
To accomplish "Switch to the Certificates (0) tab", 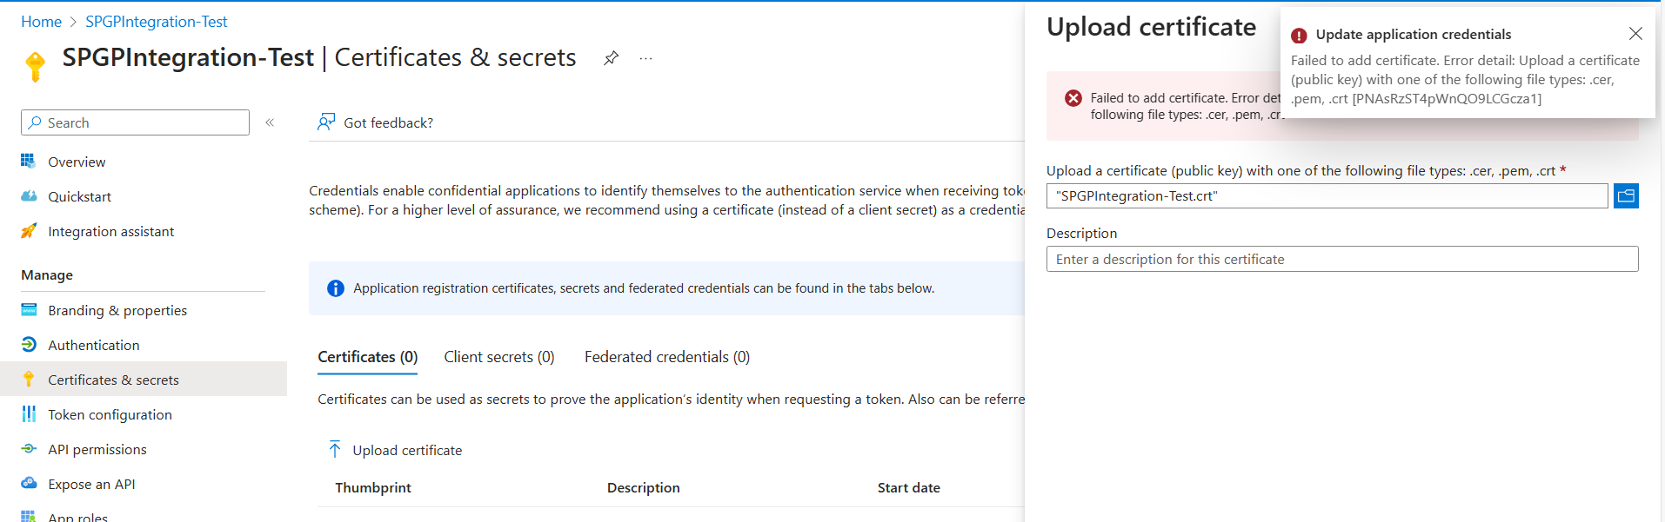I will tap(367, 357).
